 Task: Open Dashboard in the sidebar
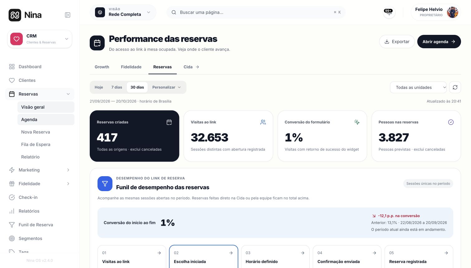pos(40,67)
